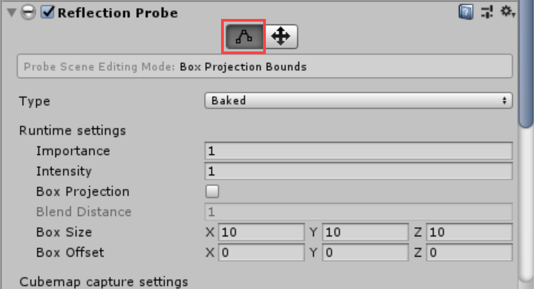Click the Box Offset X field
The image size is (534, 289).
261,252
